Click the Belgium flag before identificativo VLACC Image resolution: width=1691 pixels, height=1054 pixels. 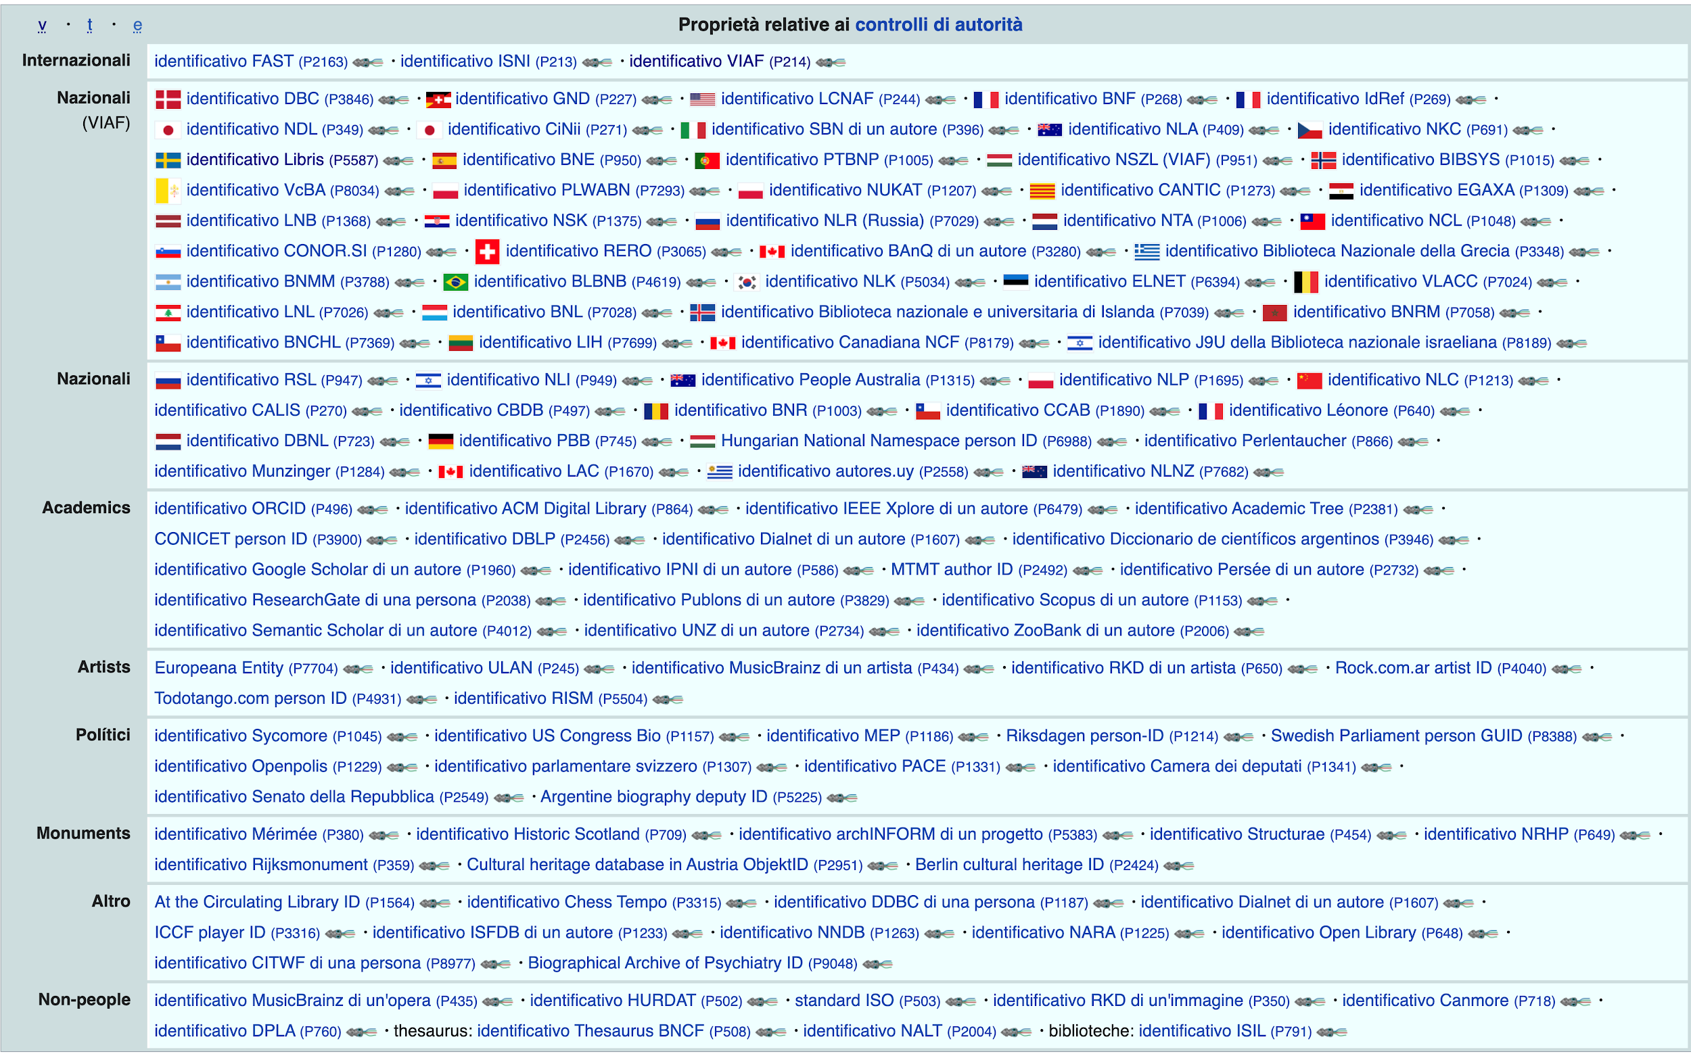click(1305, 282)
